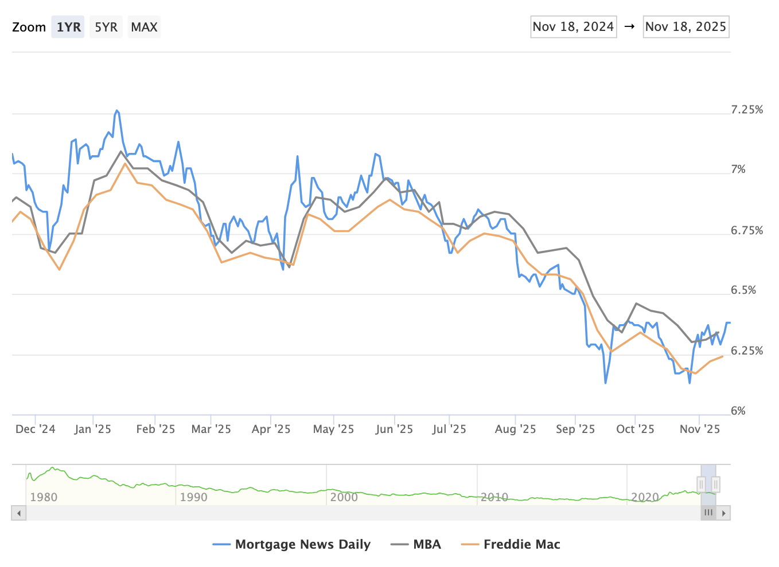The width and height of the screenshot is (779, 567).
Task: Click the gray MBA legend line marker
Action: (x=400, y=544)
